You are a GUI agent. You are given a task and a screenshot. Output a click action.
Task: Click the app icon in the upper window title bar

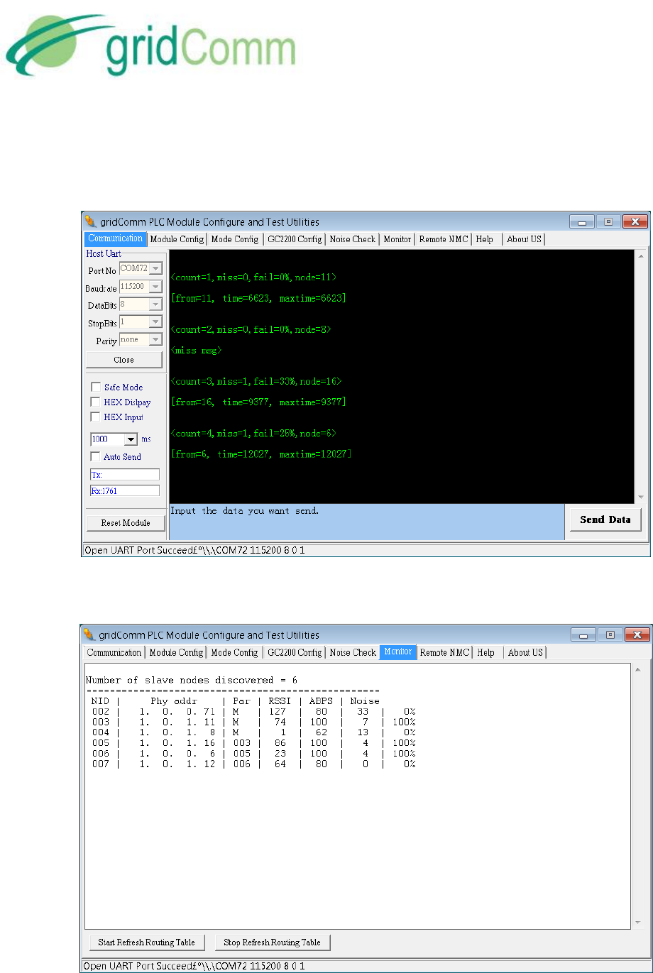point(89,222)
